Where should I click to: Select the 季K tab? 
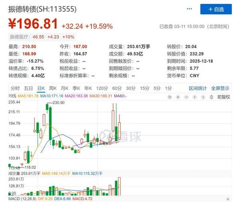(x=76, y=88)
